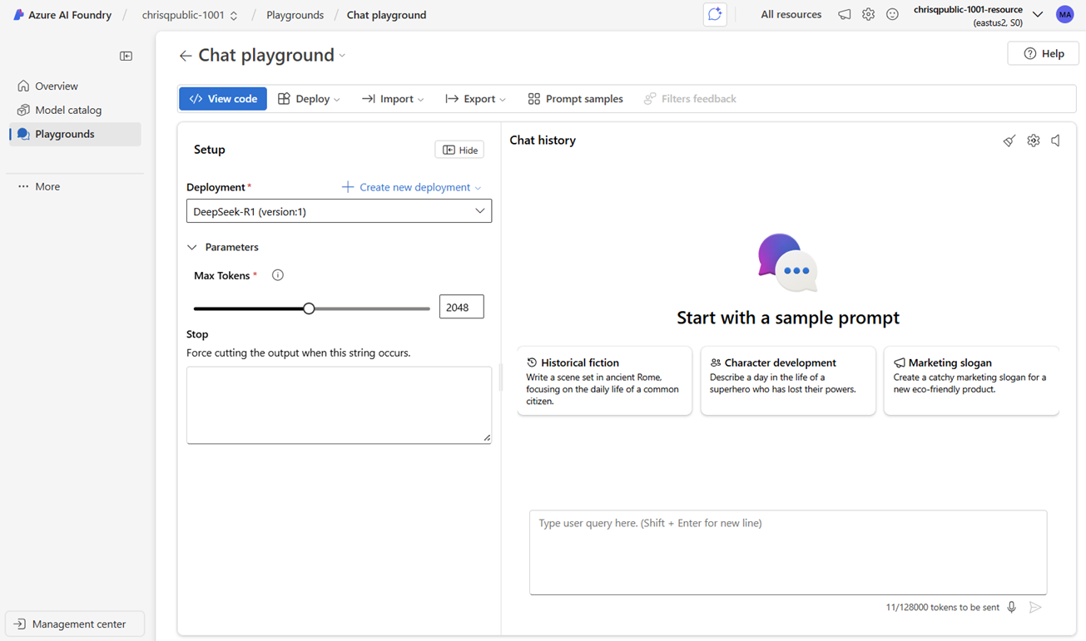Open the Export dropdown menu
The height and width of the screenshot is (641, 1086).
point(475,99)
